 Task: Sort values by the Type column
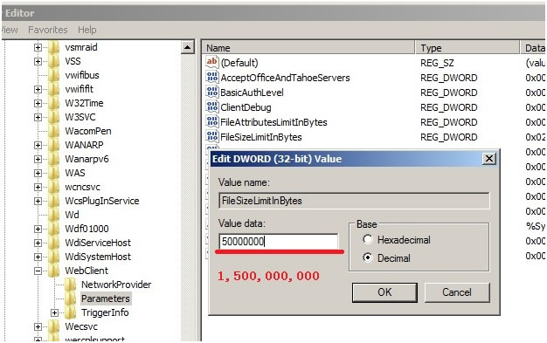pos(467,48)
